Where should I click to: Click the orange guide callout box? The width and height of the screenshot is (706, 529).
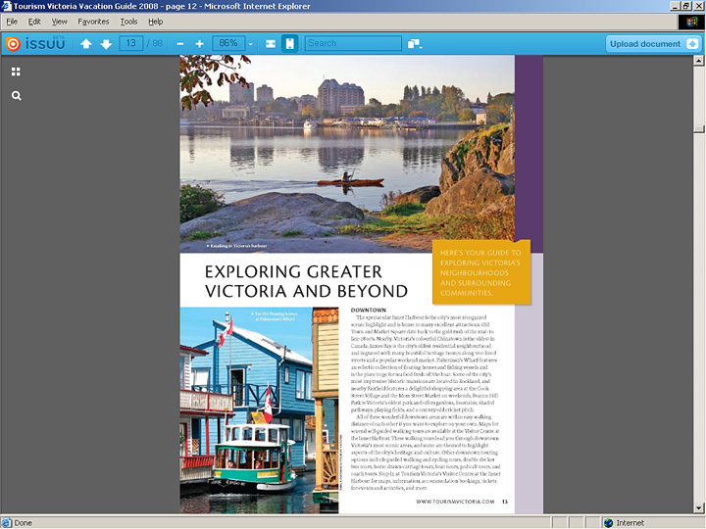481,272
